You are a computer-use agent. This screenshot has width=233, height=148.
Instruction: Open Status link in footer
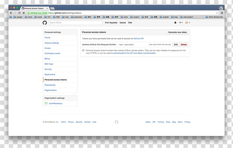(x=148, y=122)
